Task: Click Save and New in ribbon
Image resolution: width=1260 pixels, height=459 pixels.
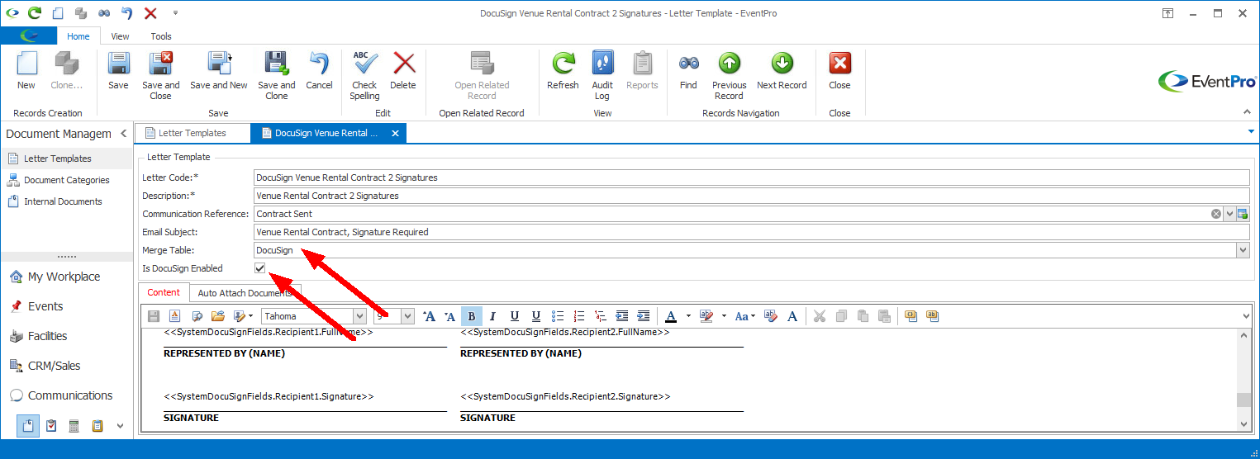Action: click(219, 70)
